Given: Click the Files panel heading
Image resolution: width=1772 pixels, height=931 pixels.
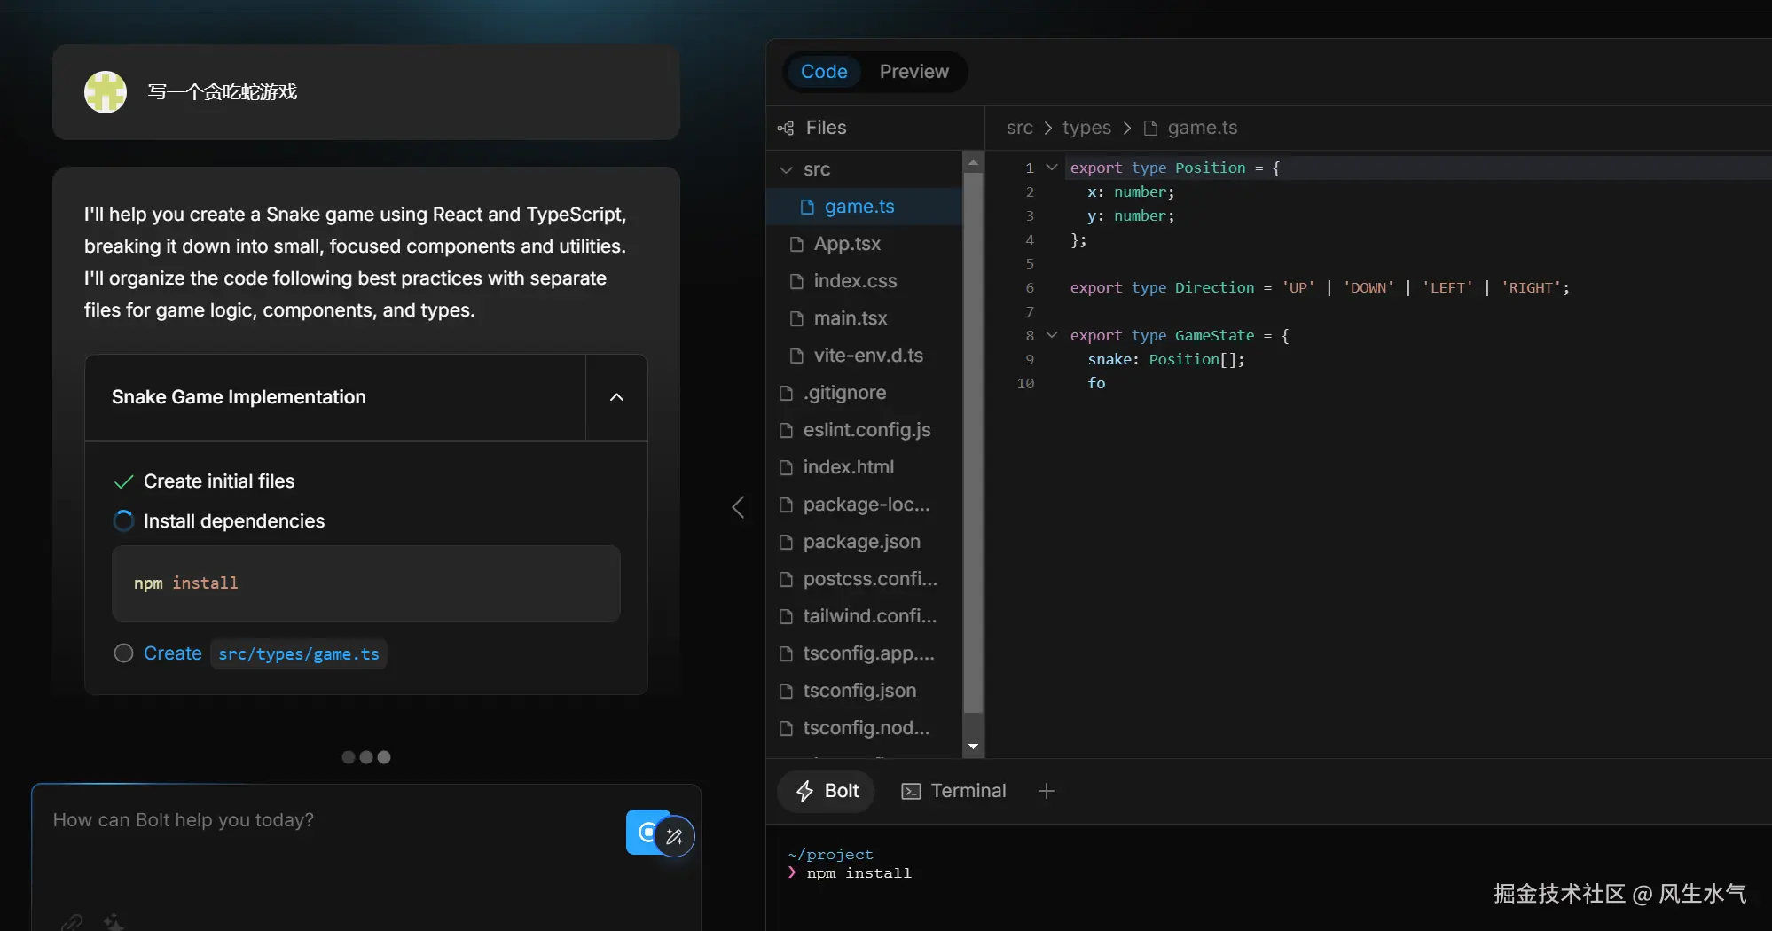Looking at the screenshot, I should [x=826, y=128].
